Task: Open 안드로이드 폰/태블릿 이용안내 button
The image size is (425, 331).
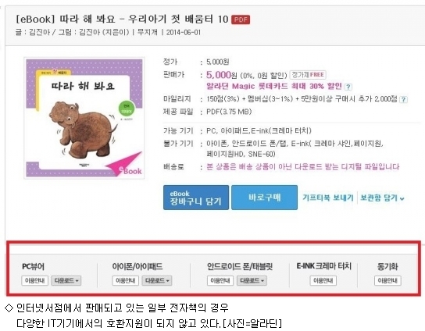Action: tap(220, 280)
